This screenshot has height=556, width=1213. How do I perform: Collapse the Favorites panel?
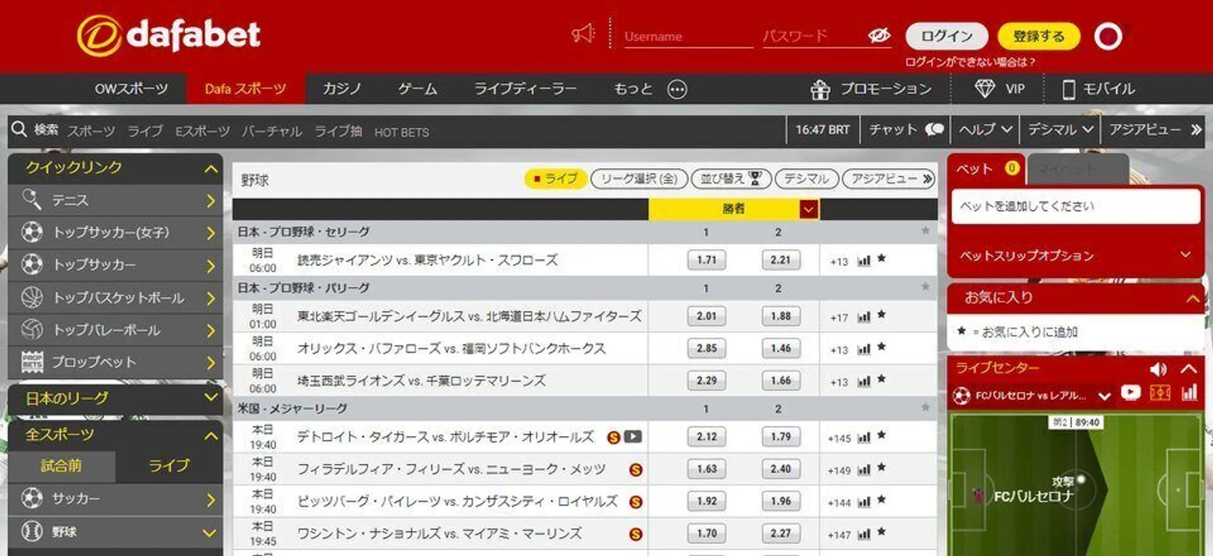coord(1193,298)
